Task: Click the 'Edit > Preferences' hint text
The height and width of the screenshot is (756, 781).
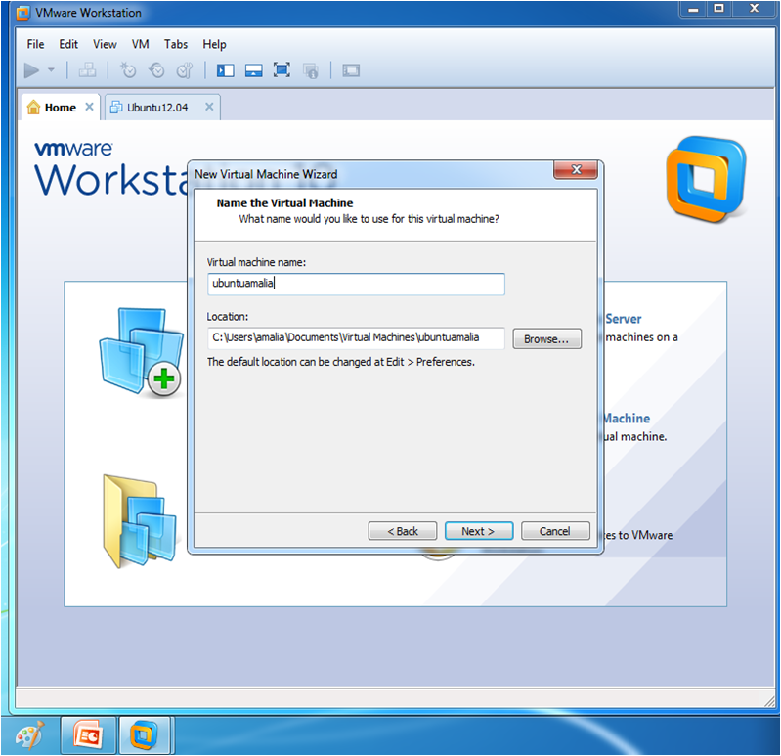Action: point(430,362)
